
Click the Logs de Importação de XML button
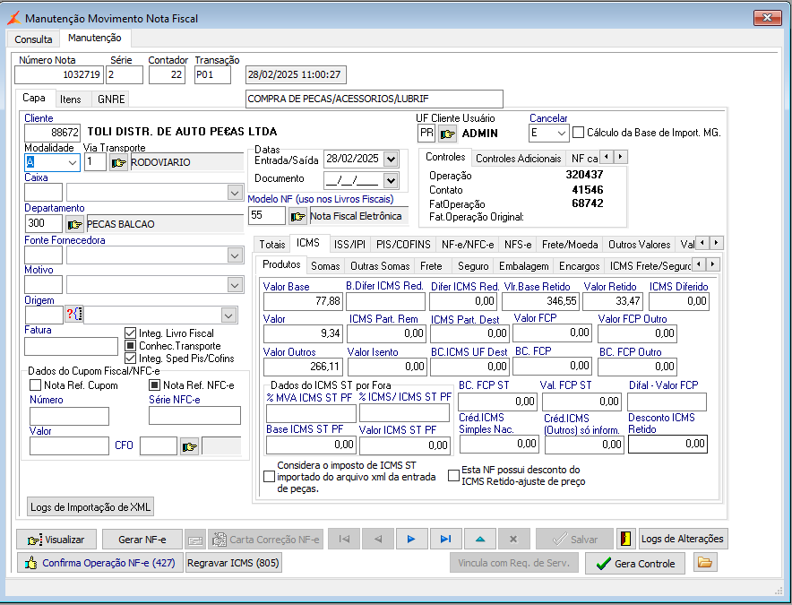tap(90, 506)
